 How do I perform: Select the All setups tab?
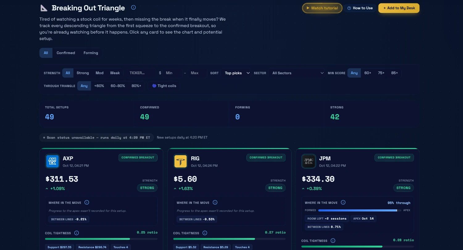(x=46, y=53)
